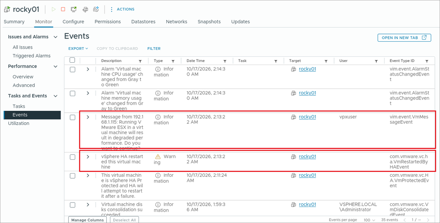Switch to the Updates tab
Screen dimensions: 440x223
(241, 22)
